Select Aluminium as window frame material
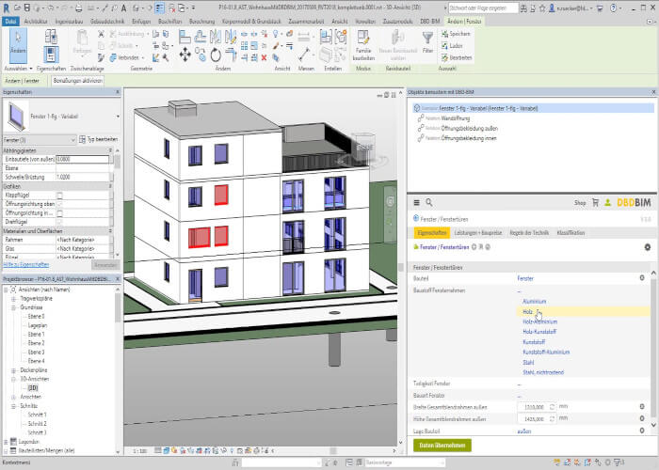659x470 pixels. (x=534, y=302)
